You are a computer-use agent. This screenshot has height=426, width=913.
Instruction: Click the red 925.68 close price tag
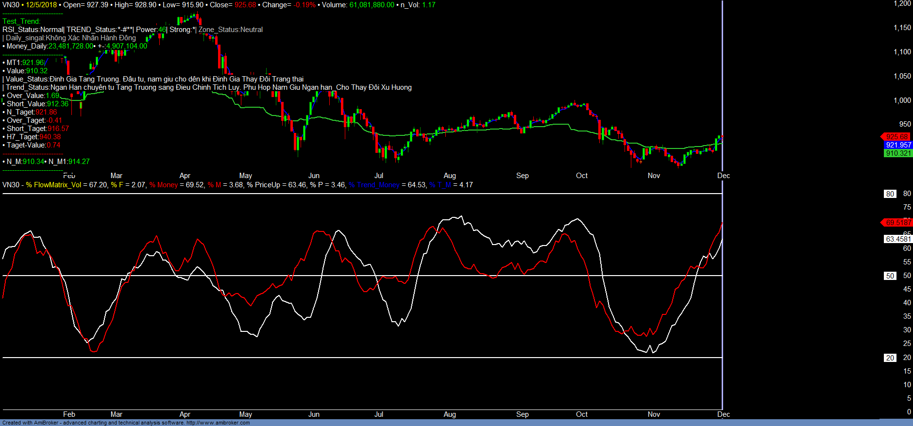tap(896, 137)
